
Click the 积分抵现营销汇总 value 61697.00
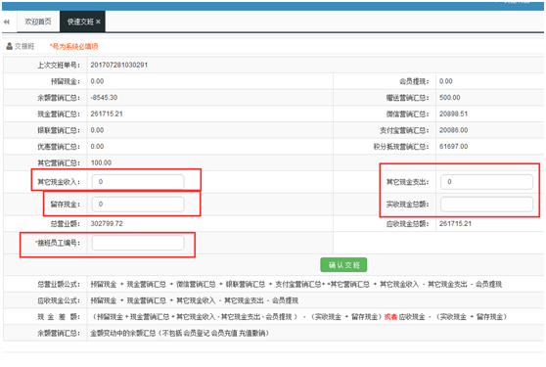(453, 147)
